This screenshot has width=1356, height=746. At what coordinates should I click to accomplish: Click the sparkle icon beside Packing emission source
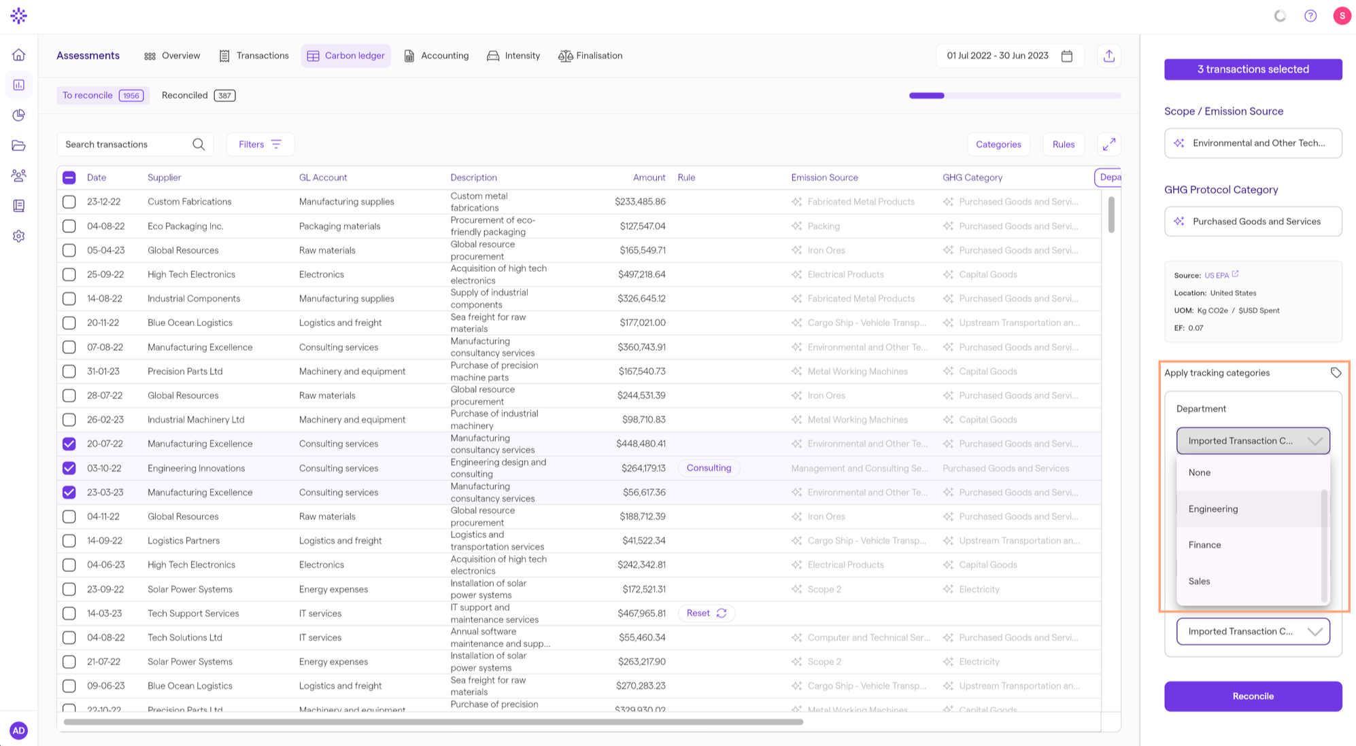(x=797, y=226)
